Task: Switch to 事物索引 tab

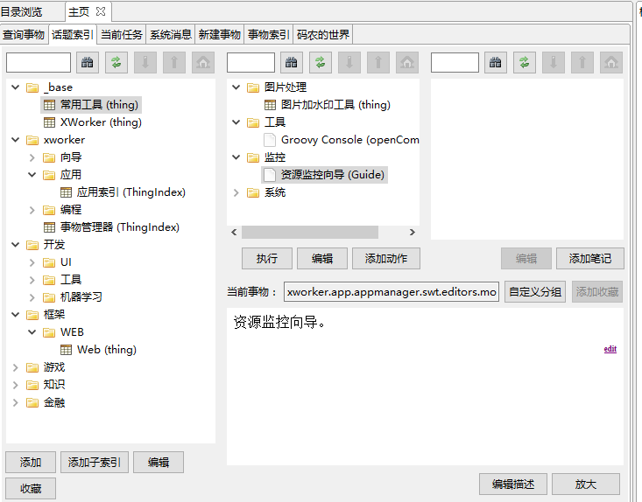Action: coord(269,34)
